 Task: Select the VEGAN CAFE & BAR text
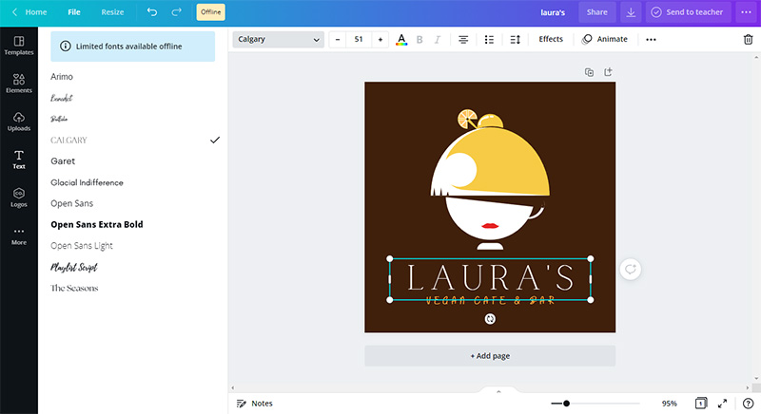(x=490, y=300)
